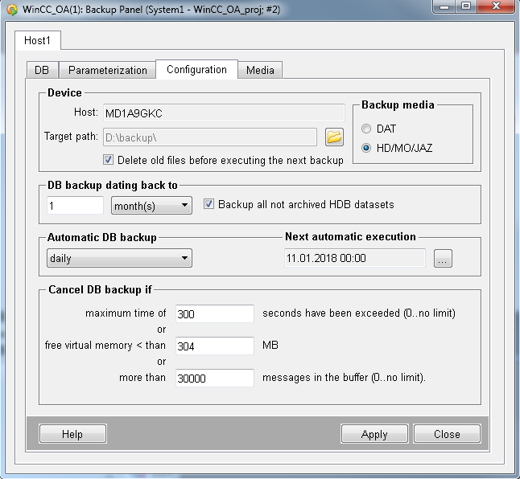Viewport: 520px width, 479px height.
Task: Toggle Delete old files before next backup
Action: pyautogui.click(x=109, y=160)
